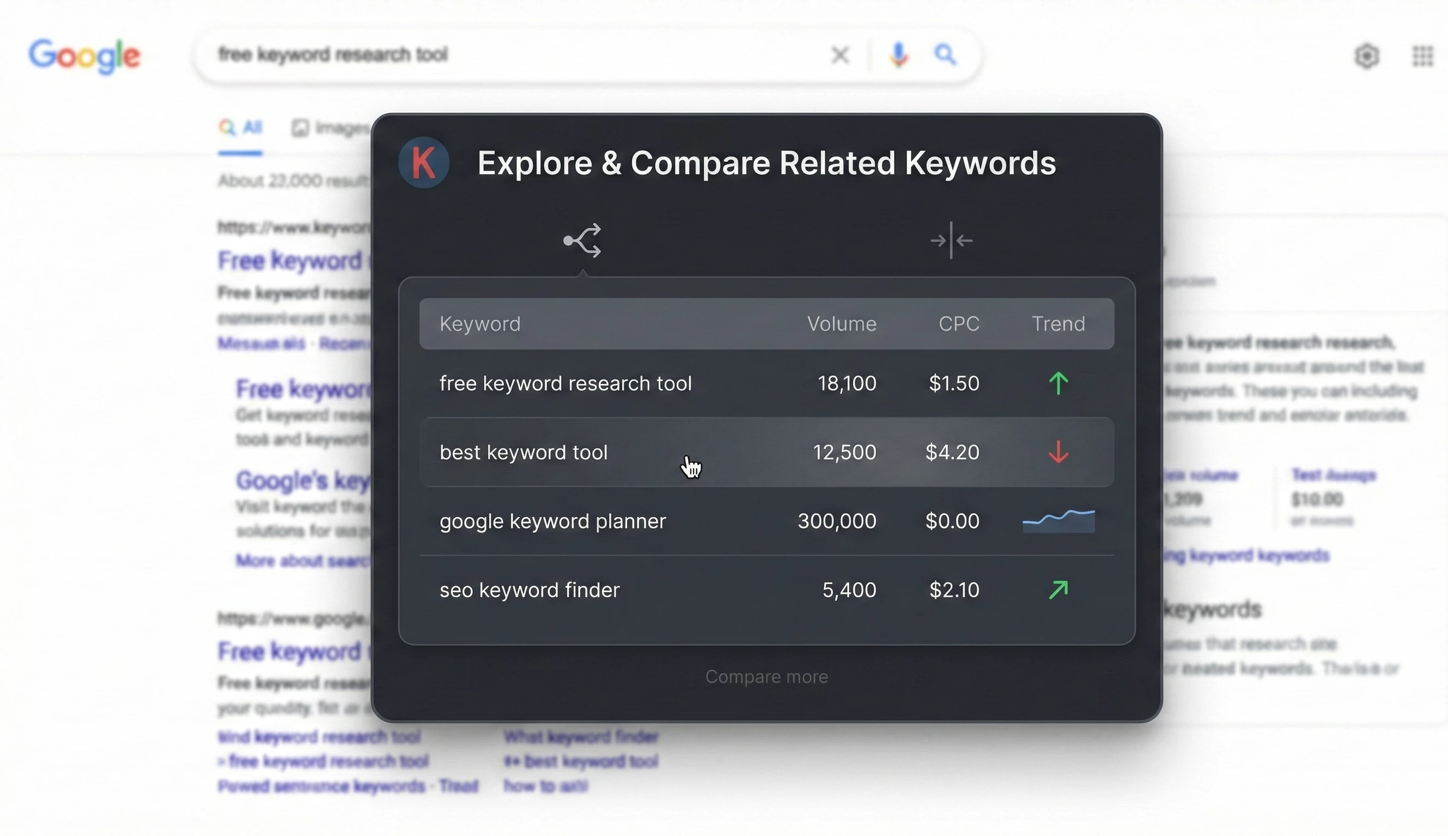Select the 'seo keyword finder' keyword row

pyautogui.click(x=766, y=589)
